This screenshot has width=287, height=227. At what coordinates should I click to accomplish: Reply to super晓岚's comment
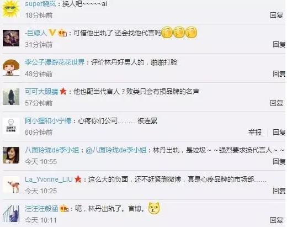[277, 15]
